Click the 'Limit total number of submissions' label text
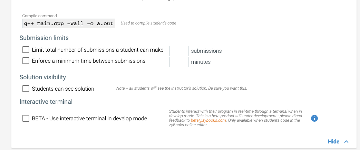 coord(98,50)
